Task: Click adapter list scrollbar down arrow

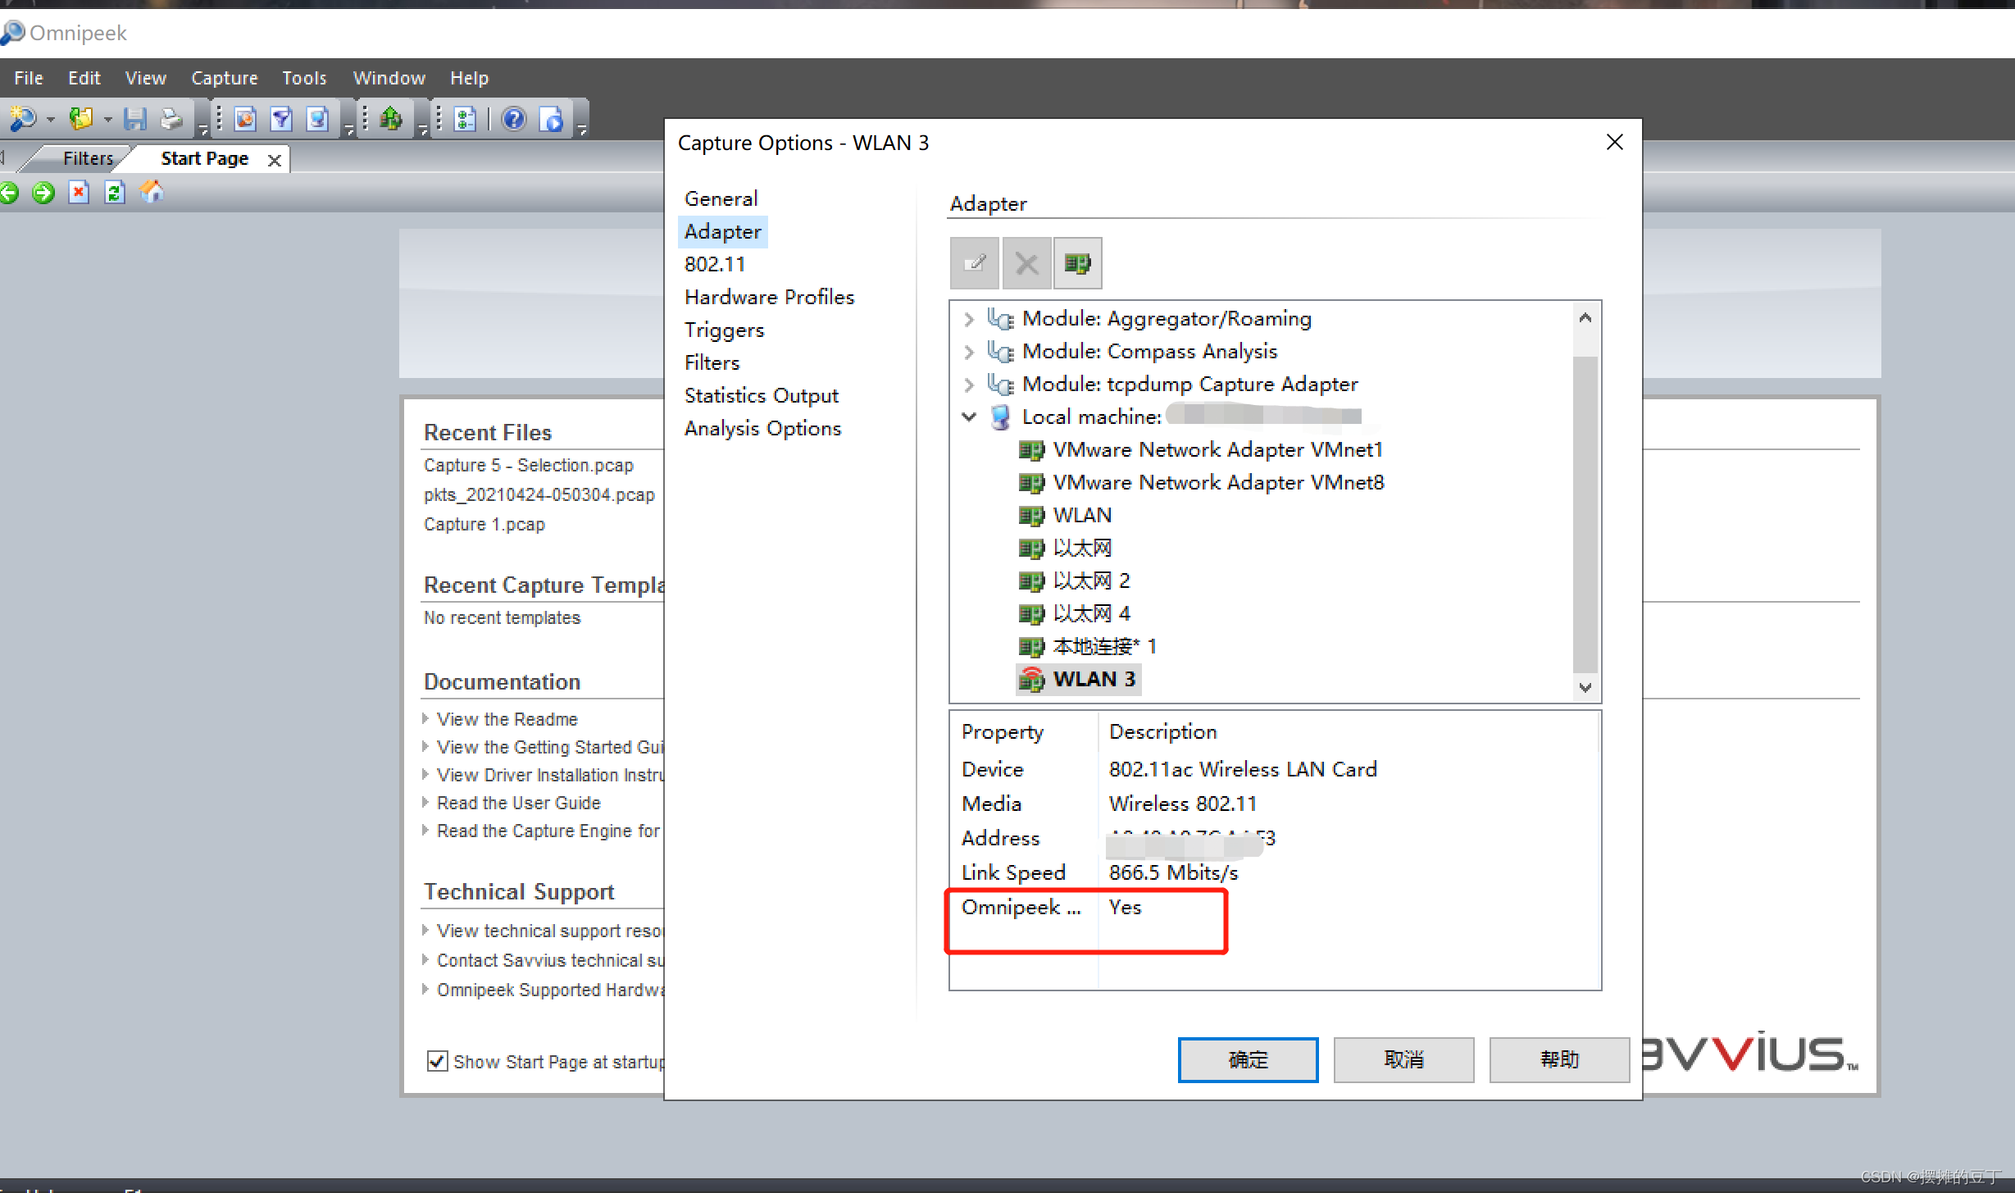Action: (x=1585, y=687)
